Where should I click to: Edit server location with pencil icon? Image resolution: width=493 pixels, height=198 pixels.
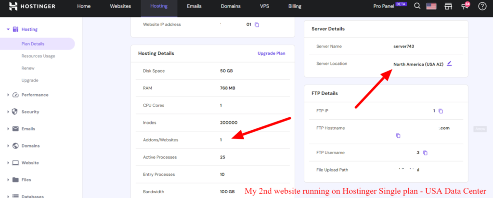coord(449,63)
